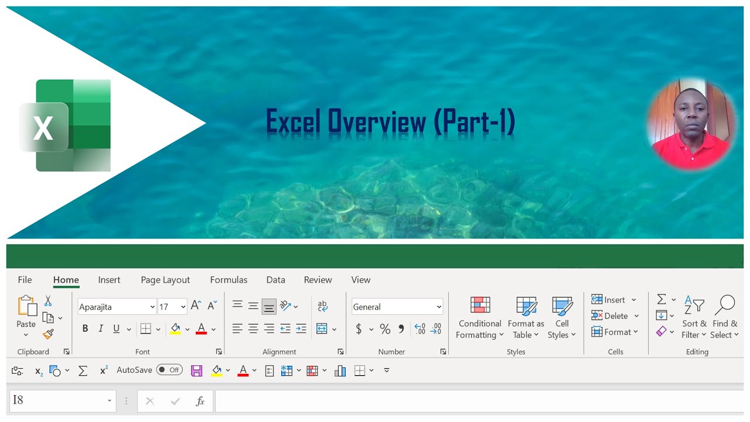This screenshot has height=422, width=750.
Task: Expand ribbon Borders dropdown arrow
Action: pos(158,329)
